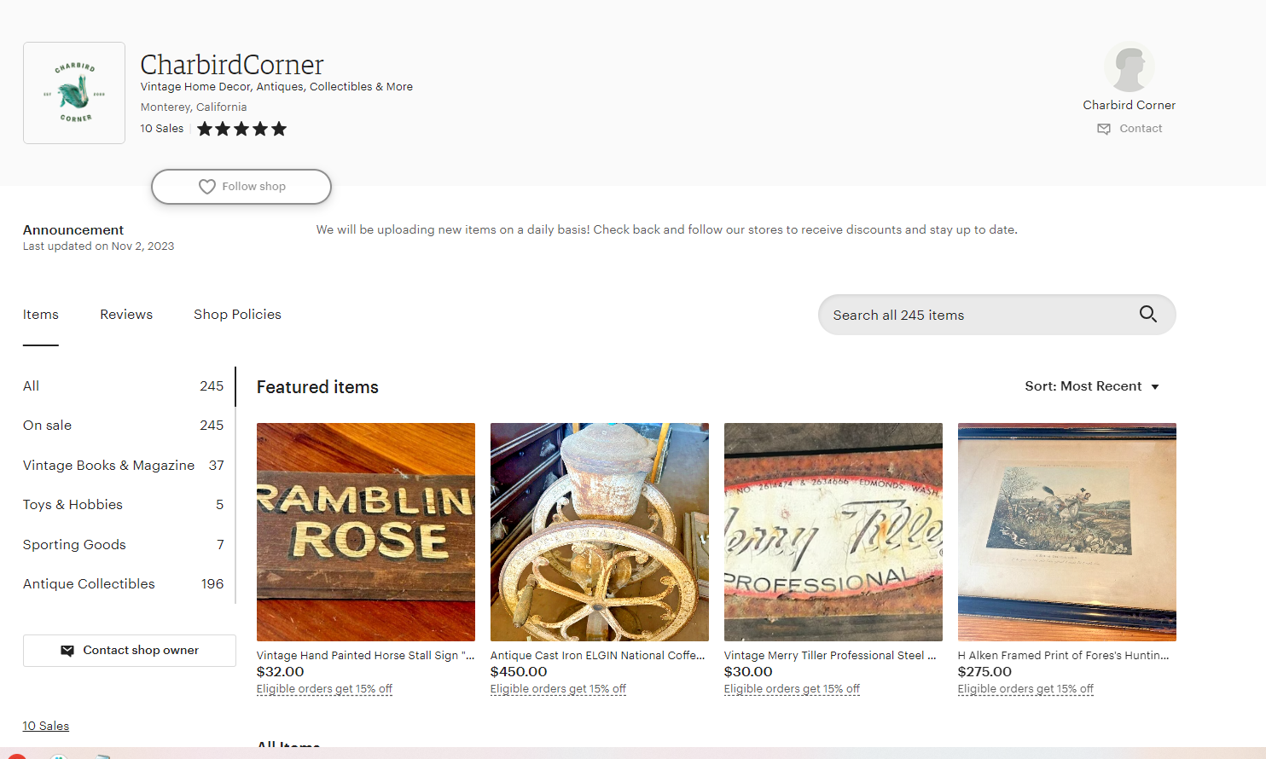Click the envelope icon beside Contact
The width and height of the screenshot is (1266, 759).
1104,129
